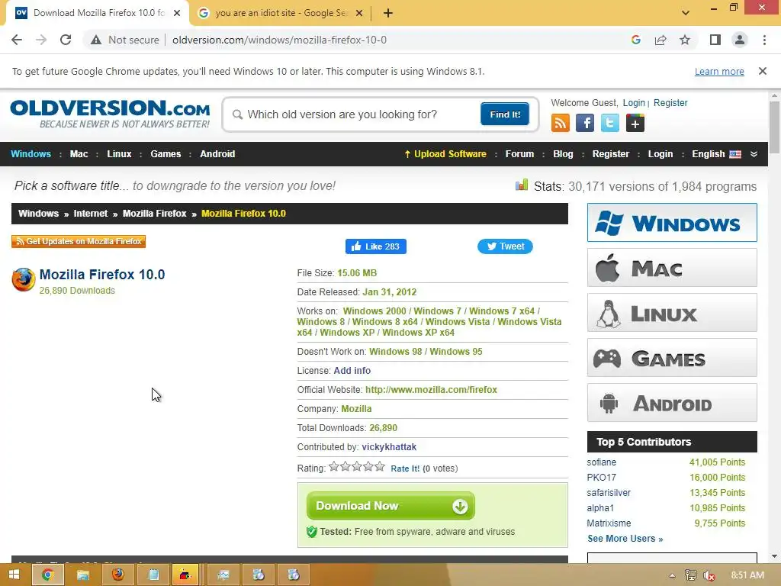The image size is (781, 586).
Task: Click the Firefox logo beside title
Action: click(x=24, y=279)
